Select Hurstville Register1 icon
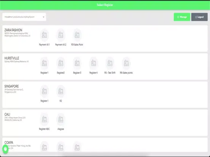 coord(45,63)
